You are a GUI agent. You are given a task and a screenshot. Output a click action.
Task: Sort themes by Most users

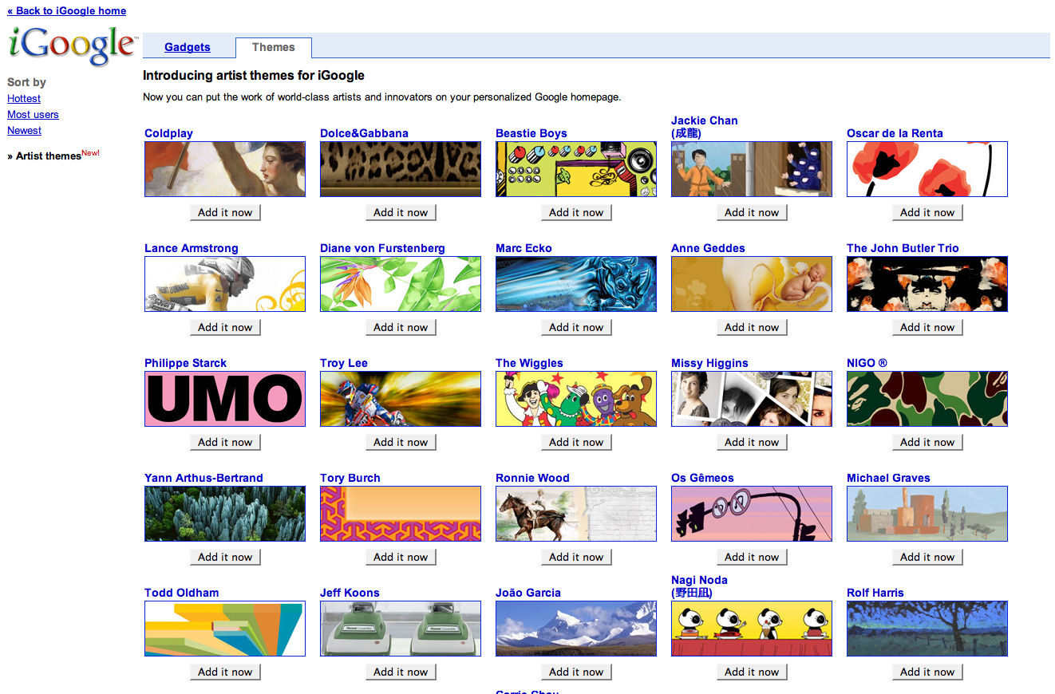pos(33,115)
